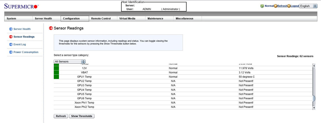
Task: Click the Server Health sidebar arrow icon
Action: point(11,29)
